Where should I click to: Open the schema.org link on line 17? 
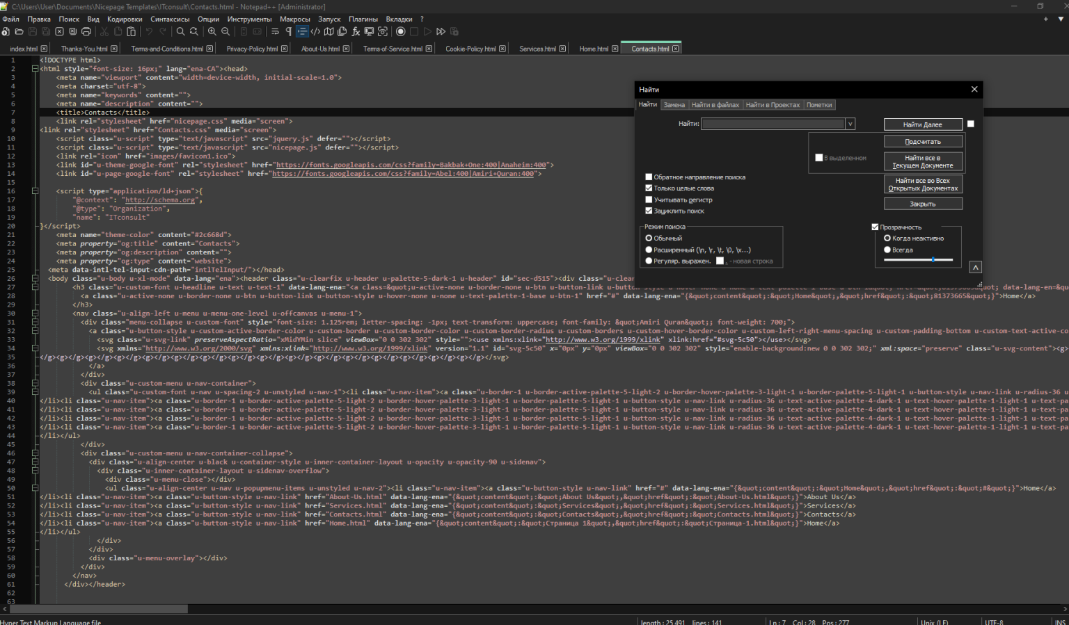point(160,200)
